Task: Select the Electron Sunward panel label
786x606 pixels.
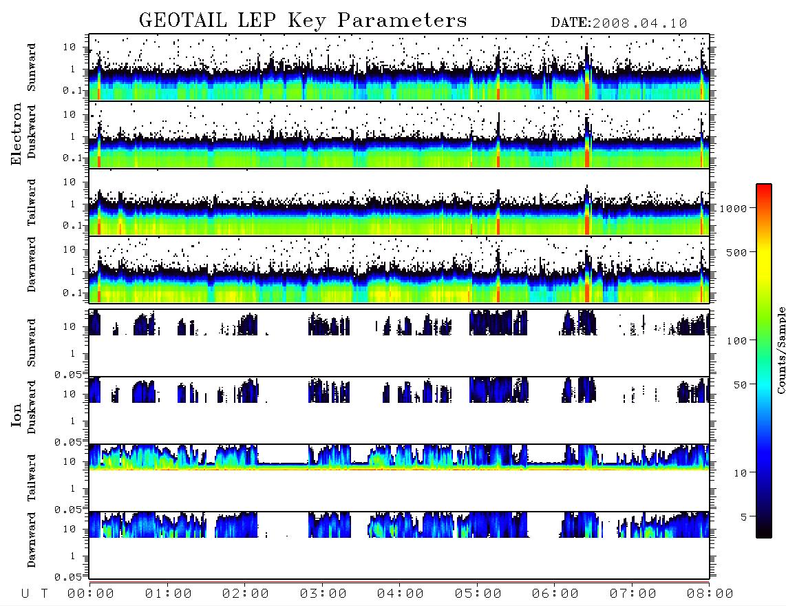Action: pyautogui.click(x=32, y=67)
